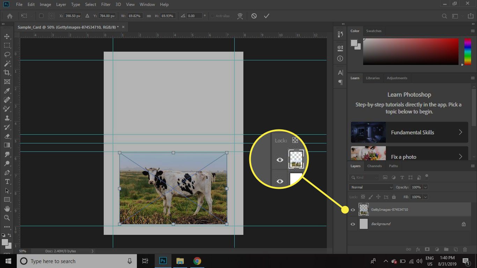Toggle lock transparent pixels
The height and width of the screenshot is (268, 477).
(x=363, y=197)
